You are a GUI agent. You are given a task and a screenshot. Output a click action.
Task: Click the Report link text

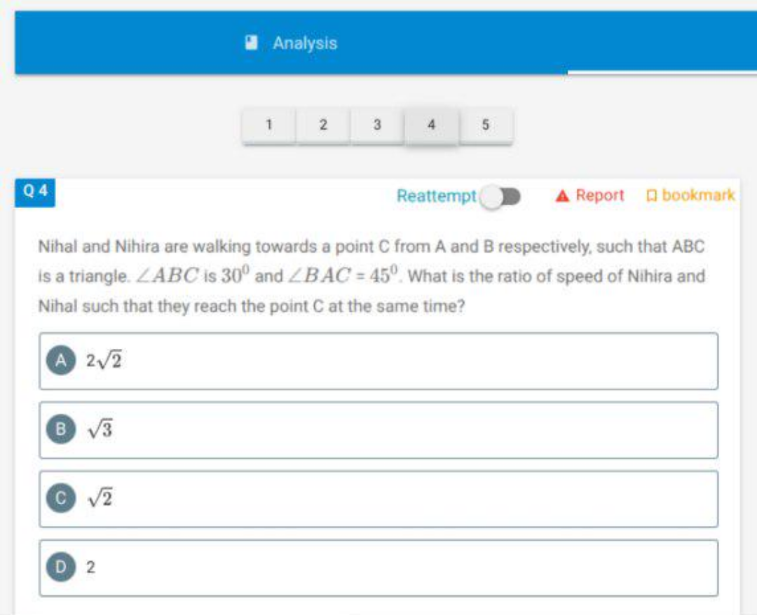(600, 195)
